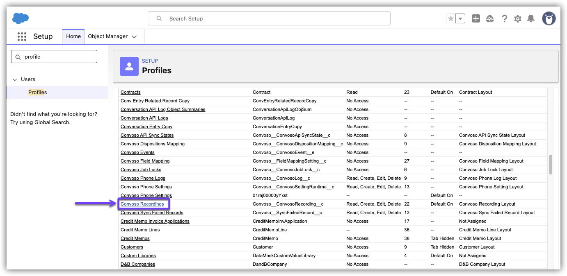567x276 pixels.
Task: Open the Object Manager tab dropdown chevron
Action: coord(134,36)
